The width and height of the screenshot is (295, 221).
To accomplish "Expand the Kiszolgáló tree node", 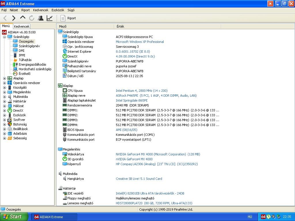I will click(4, 87).
